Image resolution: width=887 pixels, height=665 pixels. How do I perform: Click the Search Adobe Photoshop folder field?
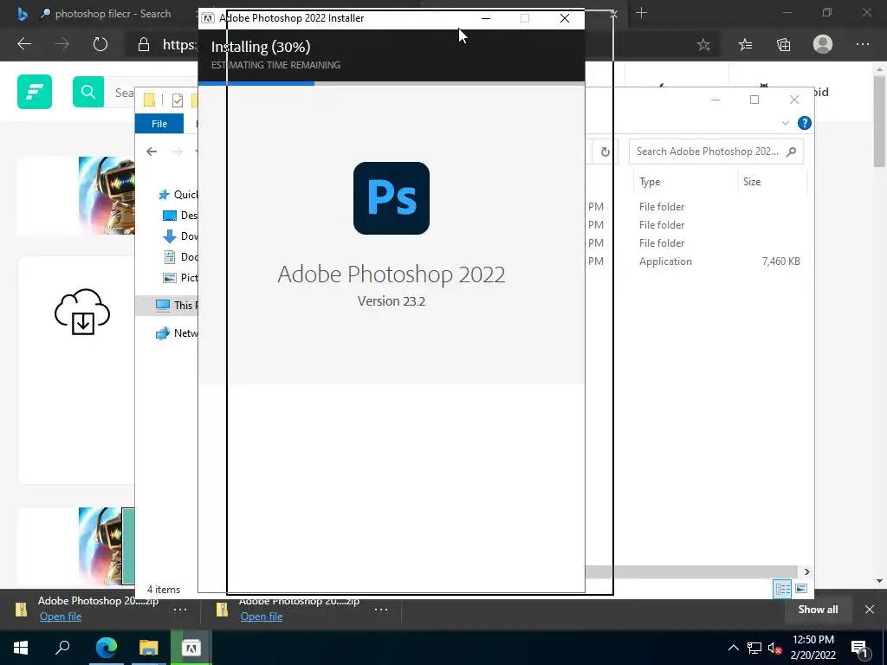(x=715, y=152)
